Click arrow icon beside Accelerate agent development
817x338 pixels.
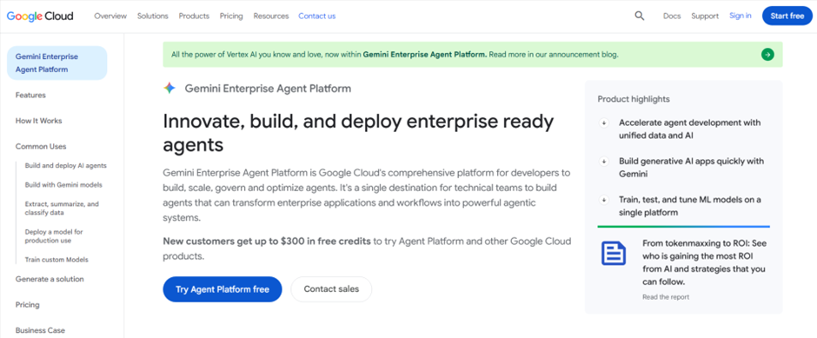pos(604,123)
